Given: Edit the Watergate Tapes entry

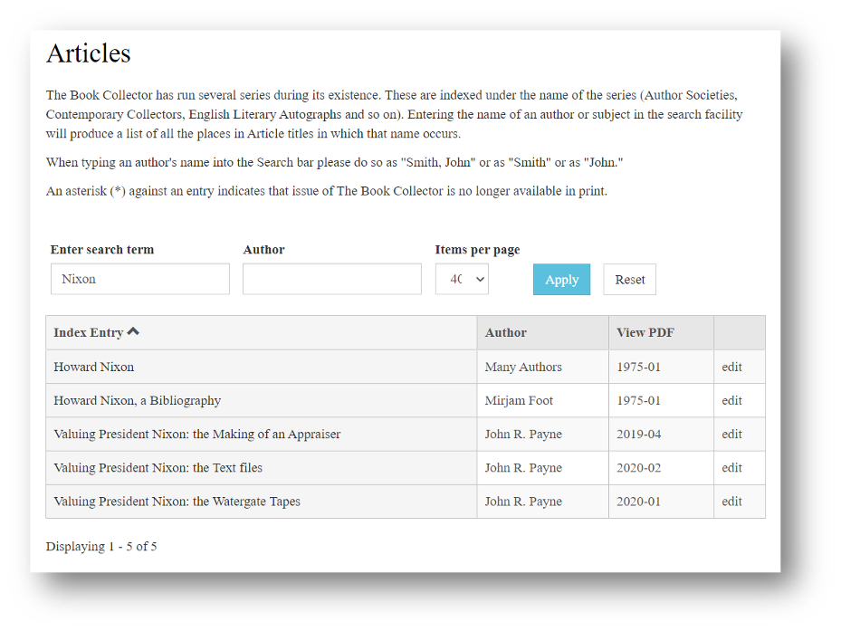Looking at the screenshot, I should 731,502.
